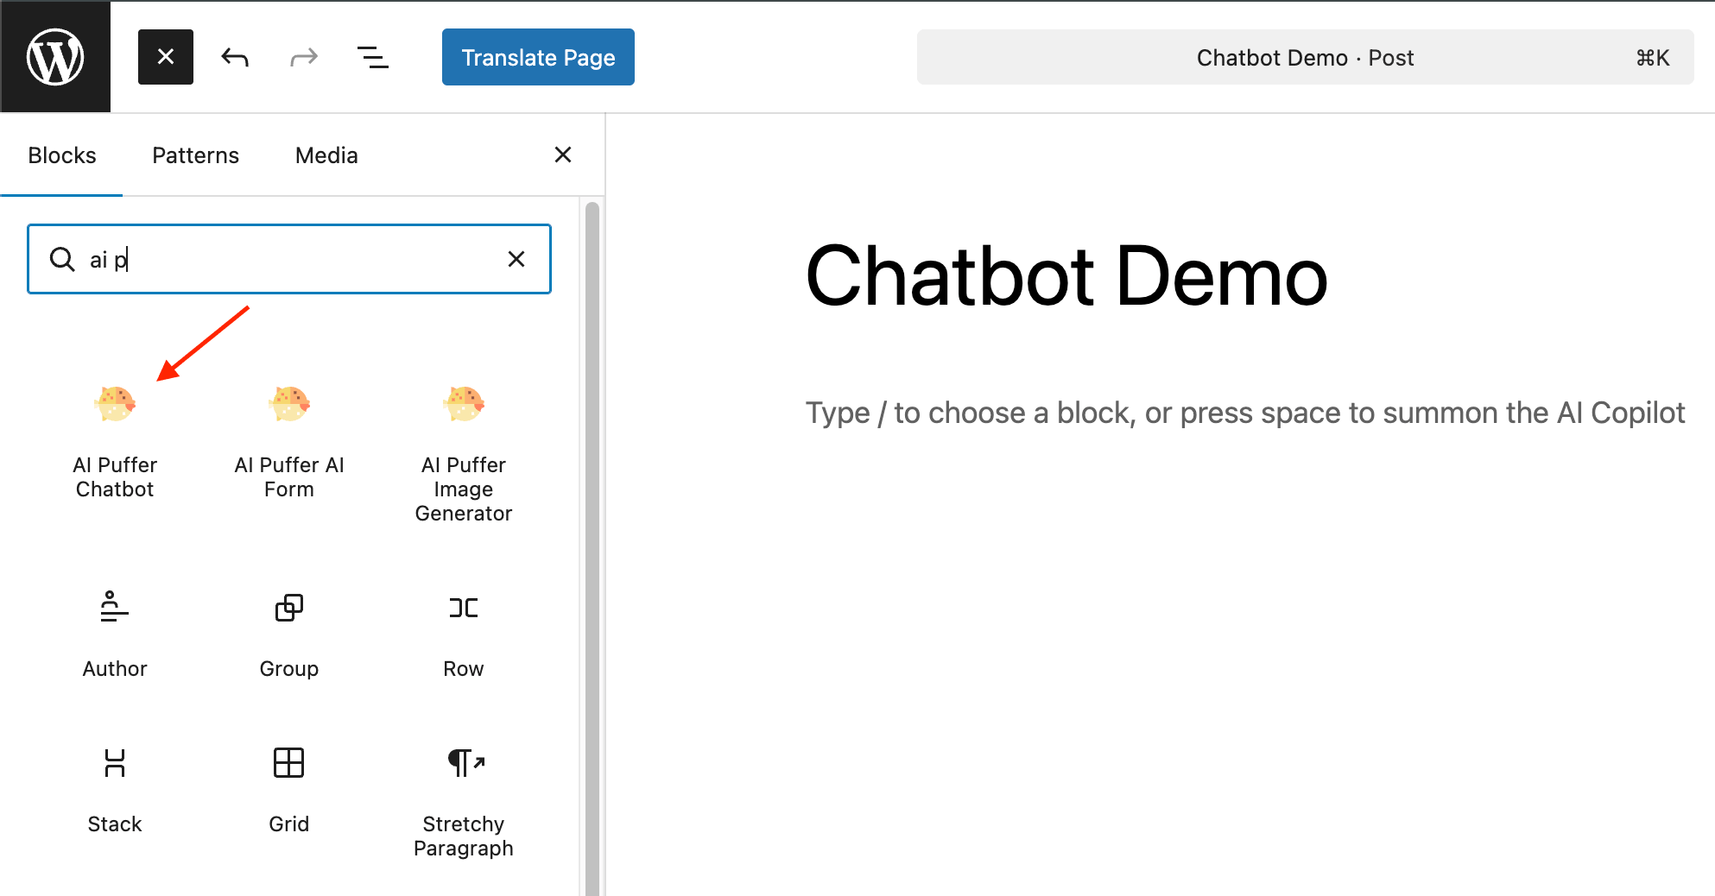The image size is (1715, 896).
Task: Undo the last change
Action: pyautogui.click(x=235, y=57)
